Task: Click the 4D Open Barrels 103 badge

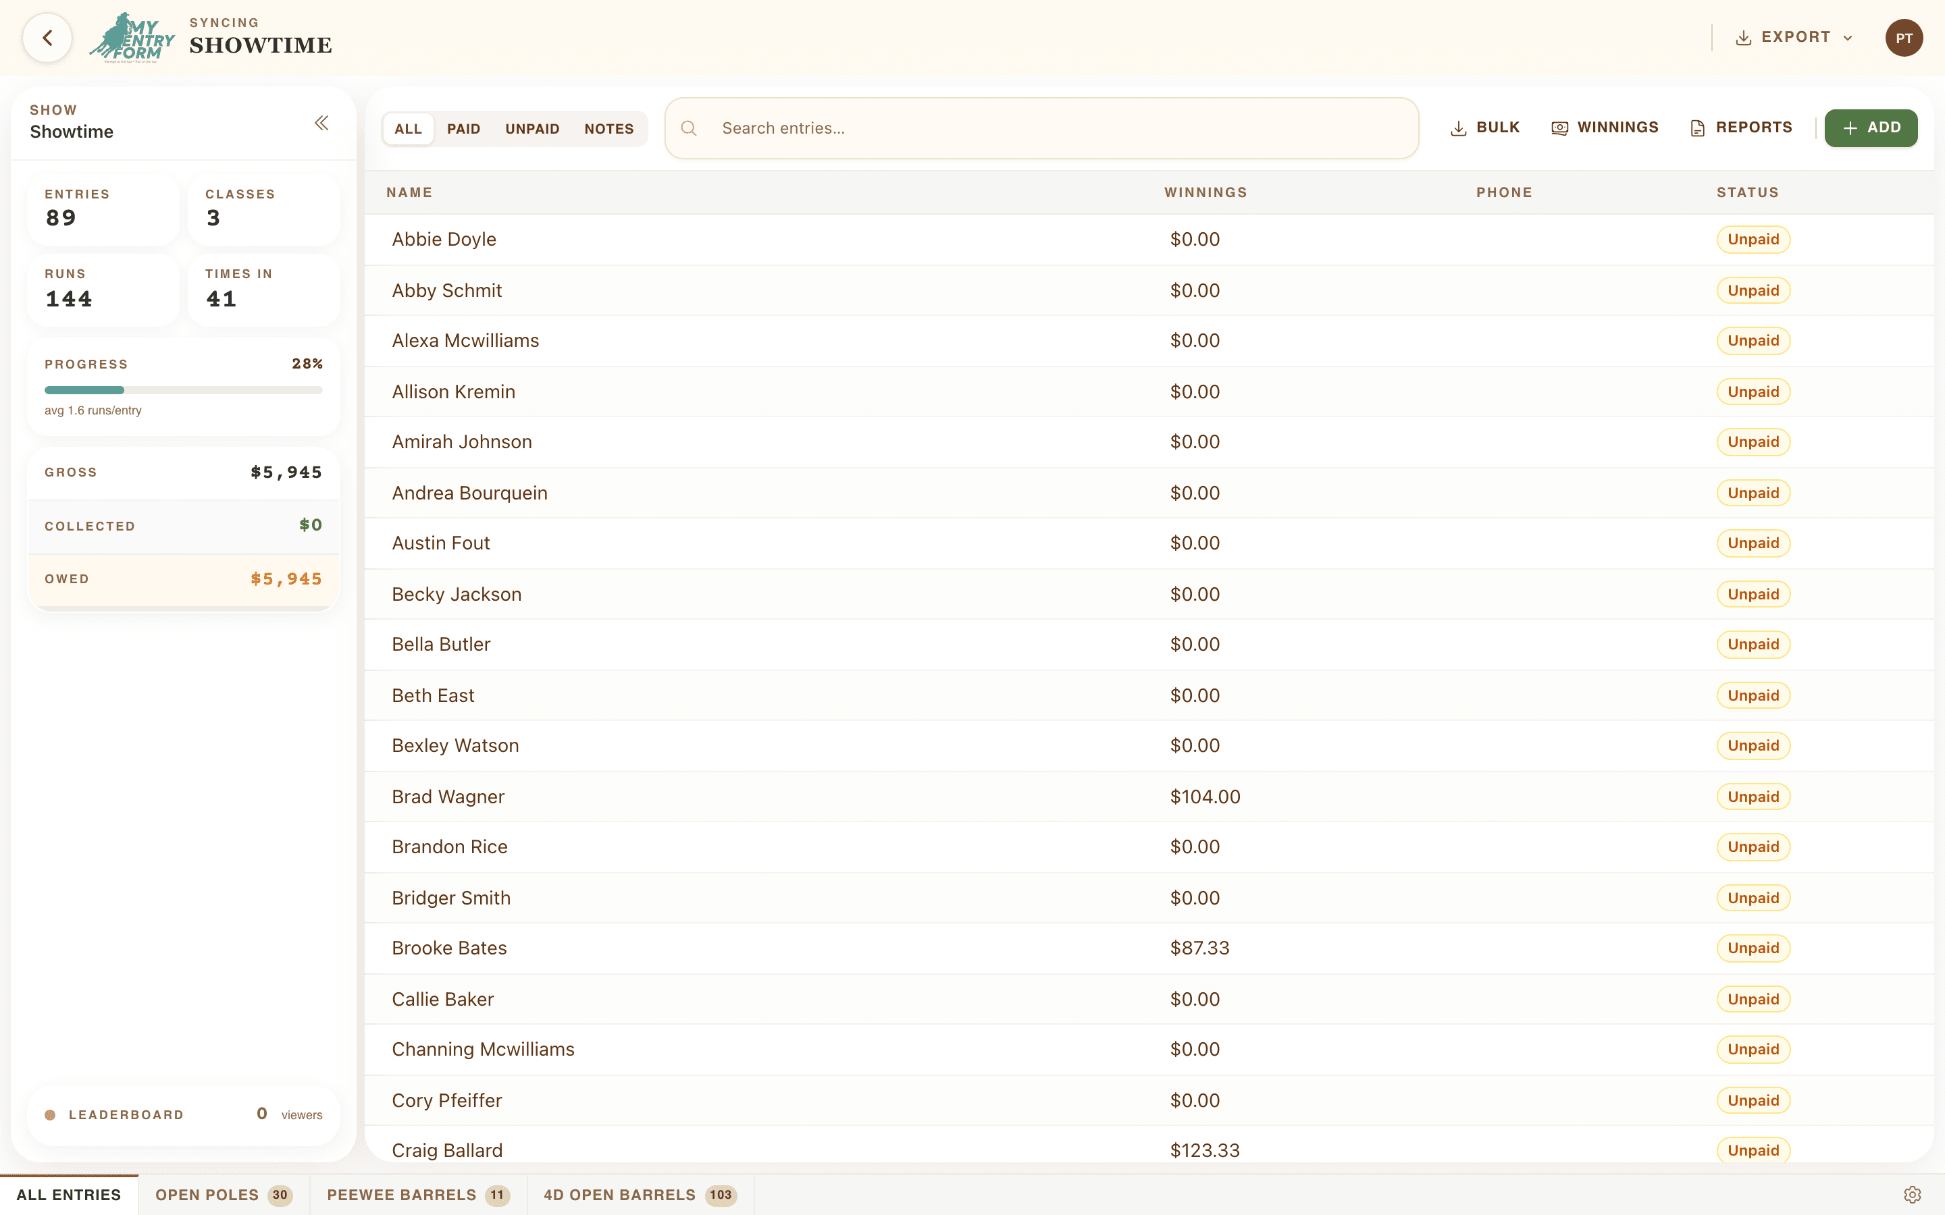Action: tap(720, 1195)
